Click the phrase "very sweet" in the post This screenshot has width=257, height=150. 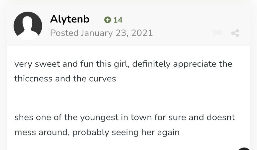coord(37,64)
